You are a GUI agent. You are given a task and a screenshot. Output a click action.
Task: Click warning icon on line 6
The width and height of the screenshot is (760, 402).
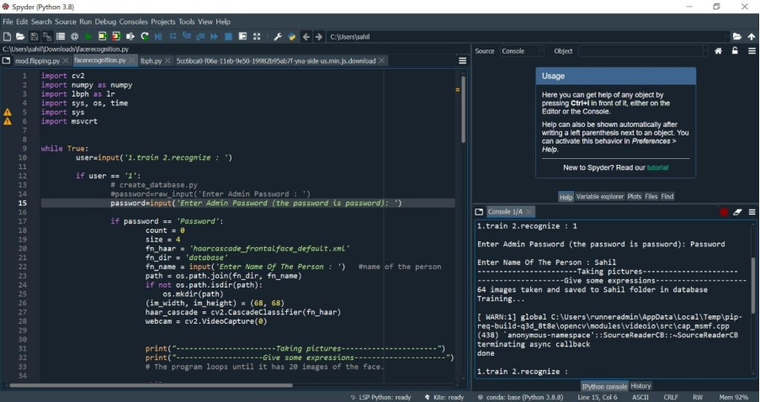8,122
